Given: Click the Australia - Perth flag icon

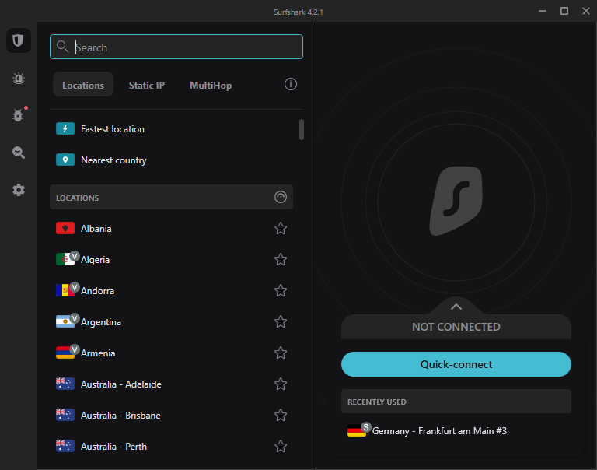Looking at the screenshot, I should (x=65, y=446).
